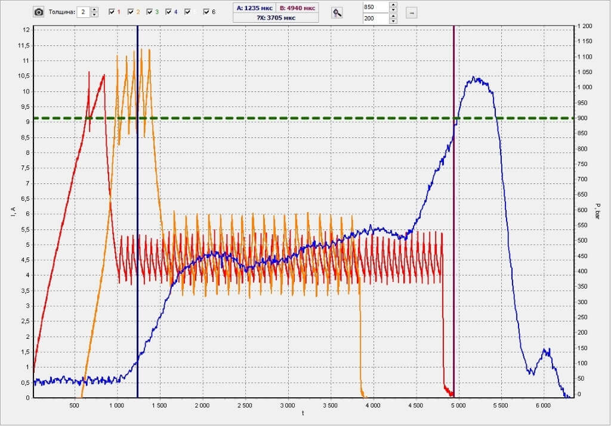Uncheck channel 4 checkbox

coord(168,12)
